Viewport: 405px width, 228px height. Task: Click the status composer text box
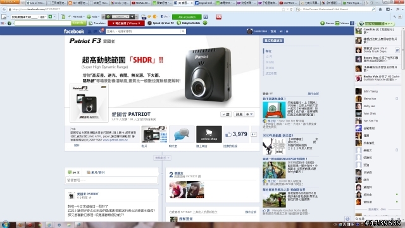[111, 180]
